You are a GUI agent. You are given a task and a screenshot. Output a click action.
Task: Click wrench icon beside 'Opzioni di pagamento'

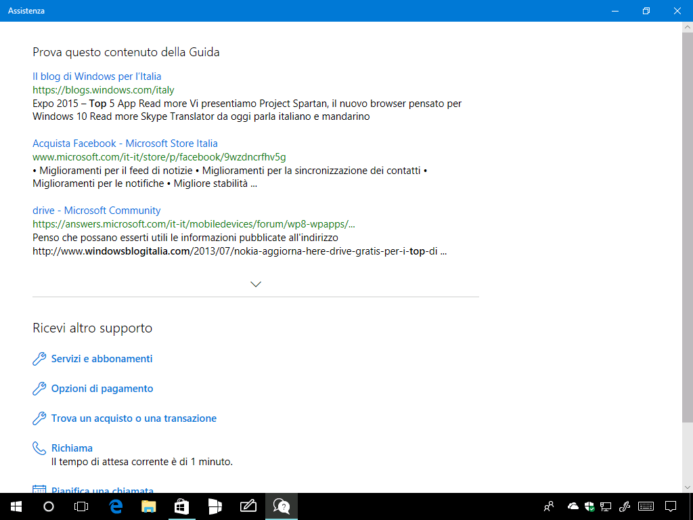39,389
